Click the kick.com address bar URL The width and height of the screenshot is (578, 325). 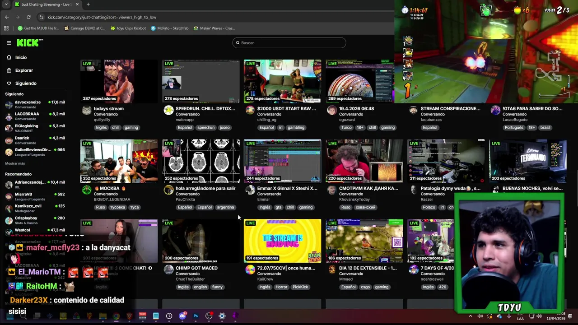tap(102, 17)
